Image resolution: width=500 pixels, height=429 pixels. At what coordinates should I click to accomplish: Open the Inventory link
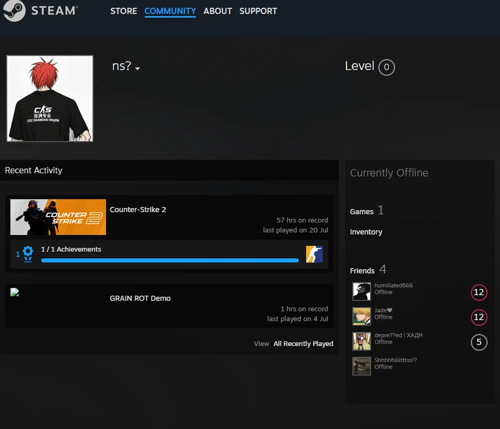366,232
